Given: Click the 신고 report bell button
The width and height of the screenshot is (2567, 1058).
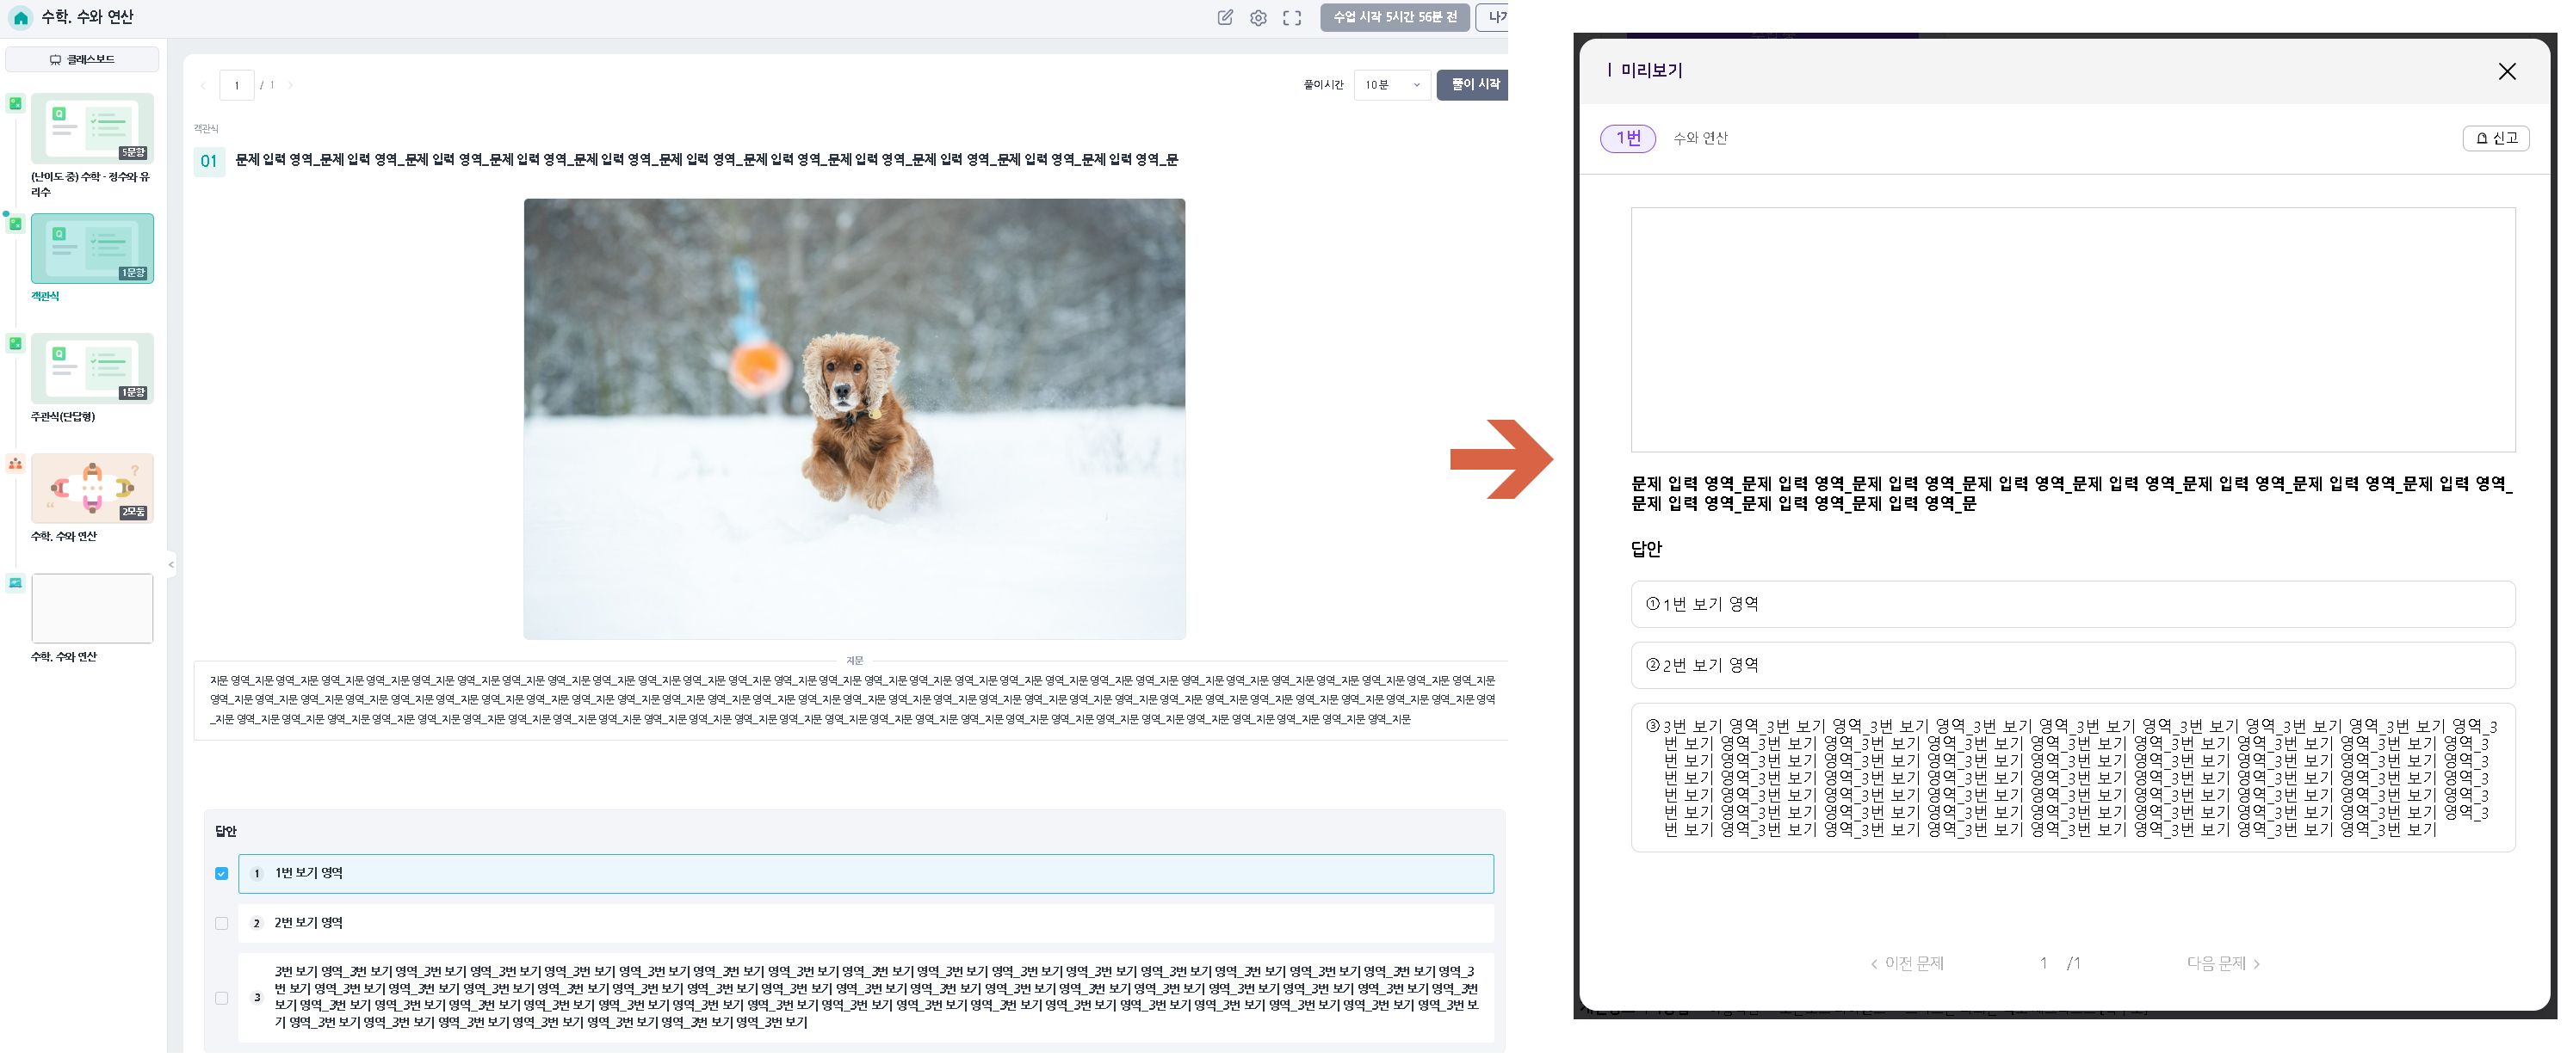Looking at the screenshot, I should click(2496, 138).
